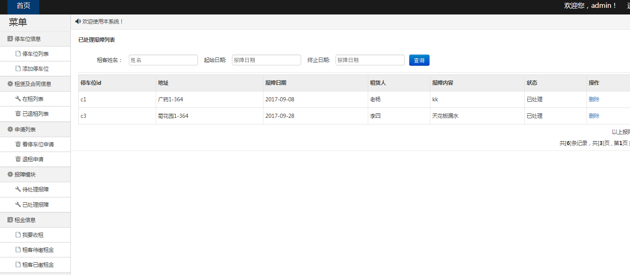Viewport: 630px width, 275px height.
Task: Focus the 起始日期 start date field
Action: coord(266,60)
